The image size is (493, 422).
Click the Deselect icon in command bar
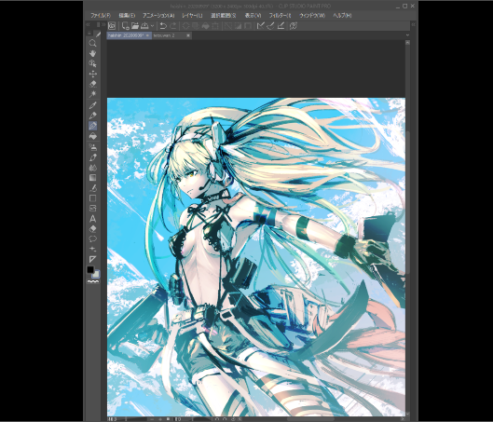[228, 26]
